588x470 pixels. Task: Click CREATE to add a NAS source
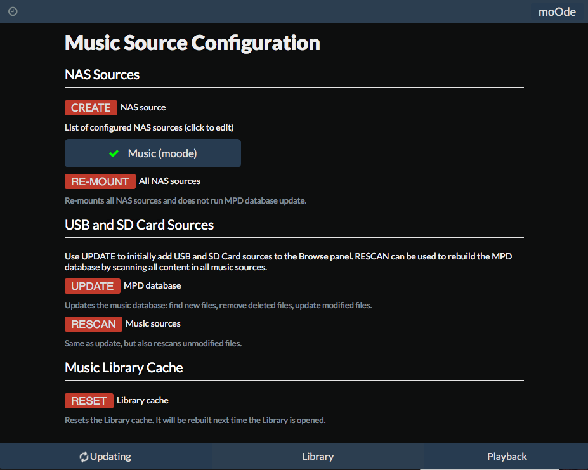(x=91, y=108)
